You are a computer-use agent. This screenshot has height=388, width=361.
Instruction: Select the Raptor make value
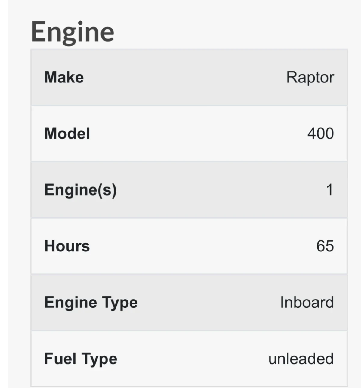310,78
